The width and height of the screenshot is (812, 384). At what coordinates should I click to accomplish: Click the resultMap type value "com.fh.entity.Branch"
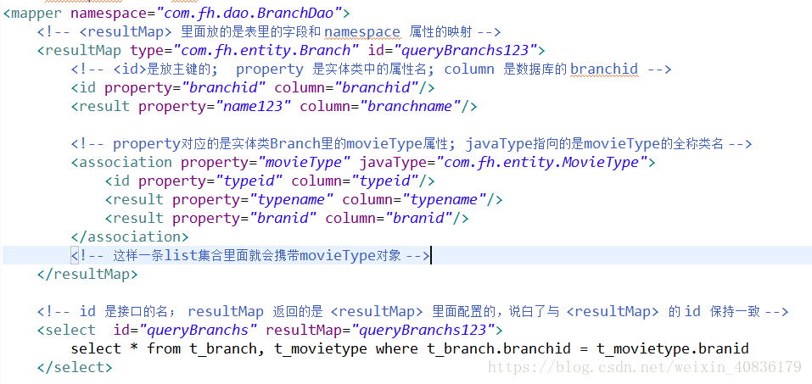(x=266, y=50)
